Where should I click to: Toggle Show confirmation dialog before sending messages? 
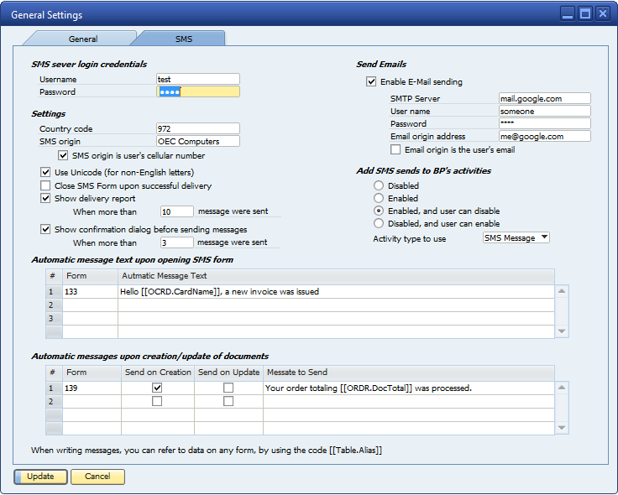click(45, 229)
